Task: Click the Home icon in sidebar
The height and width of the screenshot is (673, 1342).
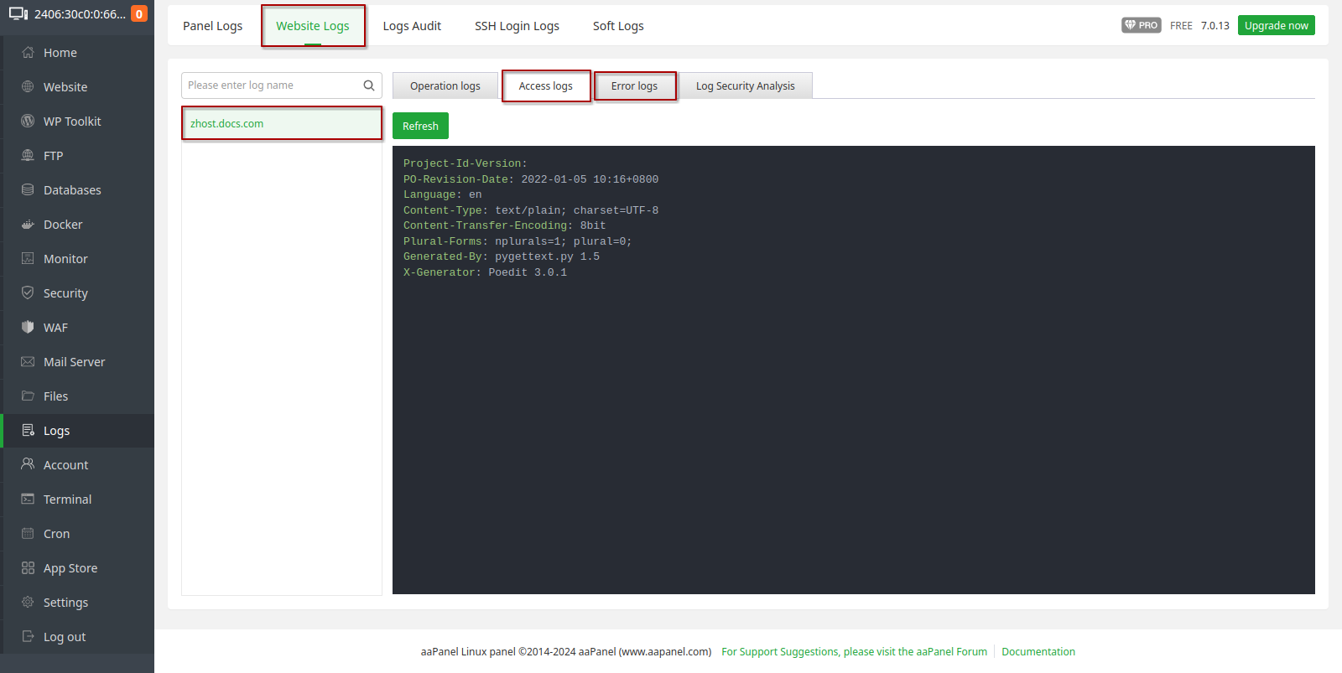Action: 28,52
